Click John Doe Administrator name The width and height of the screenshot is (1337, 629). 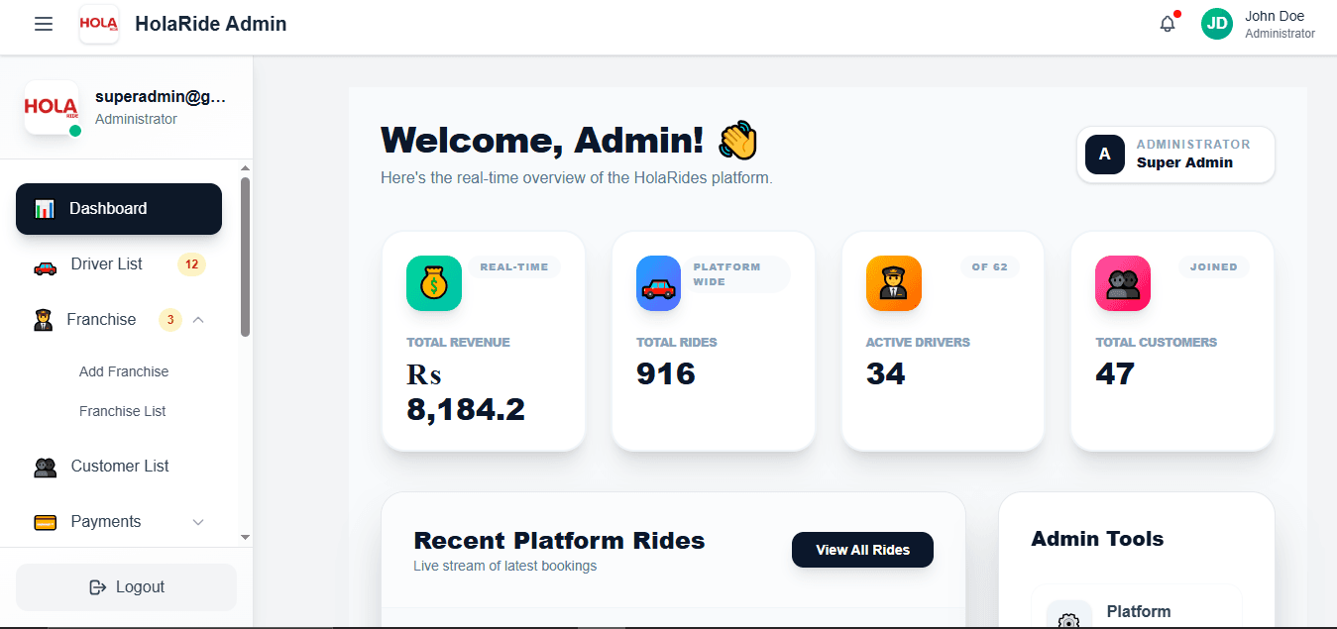coord(1280,25)
